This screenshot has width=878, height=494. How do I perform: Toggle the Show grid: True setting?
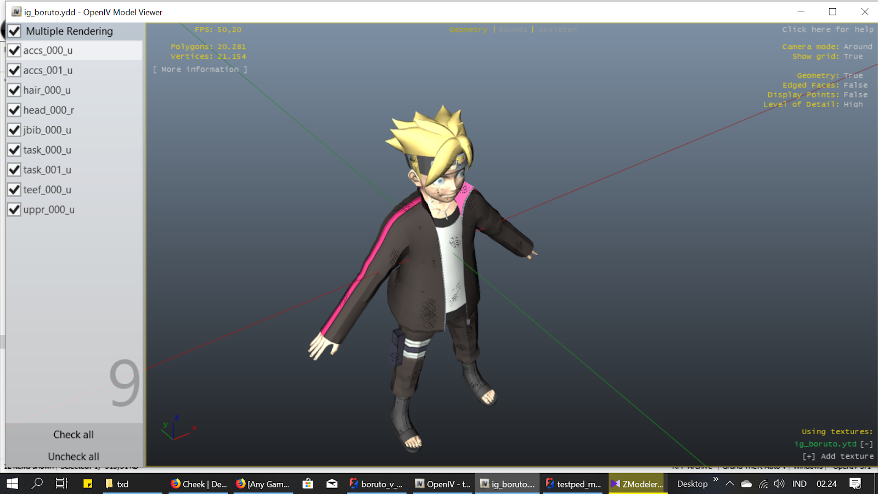pyautogui.click(x=828, y=57)
